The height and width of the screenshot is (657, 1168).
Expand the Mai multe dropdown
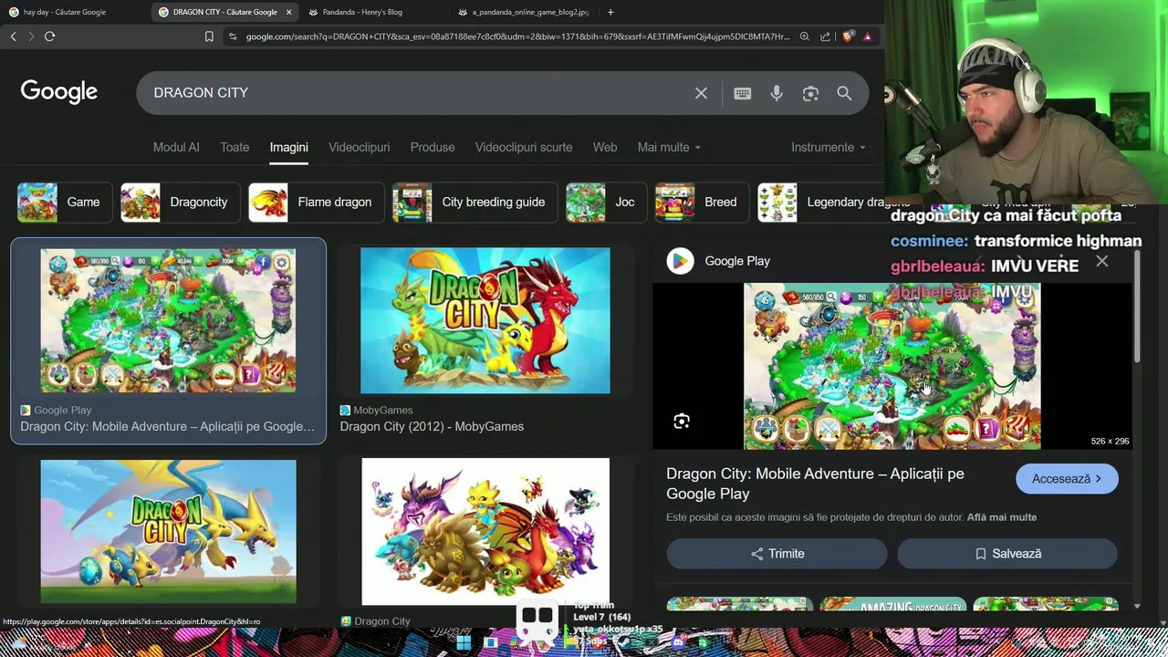[x=669, y=147]
